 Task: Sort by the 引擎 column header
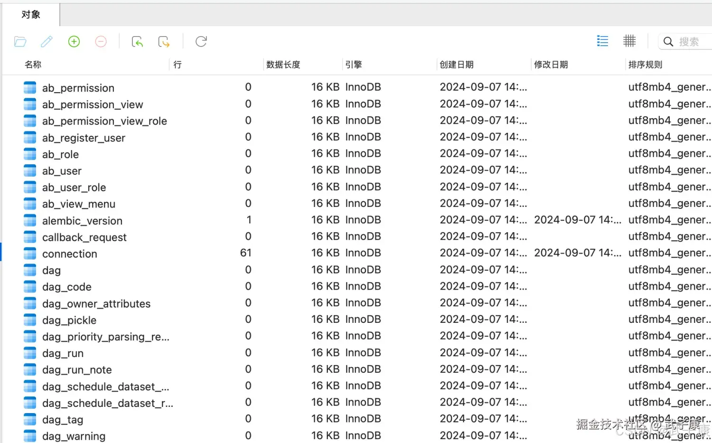point(354,65)
